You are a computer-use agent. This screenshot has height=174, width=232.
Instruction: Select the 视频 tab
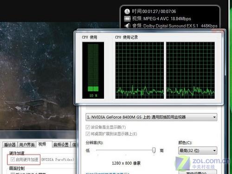click(44, 144)
